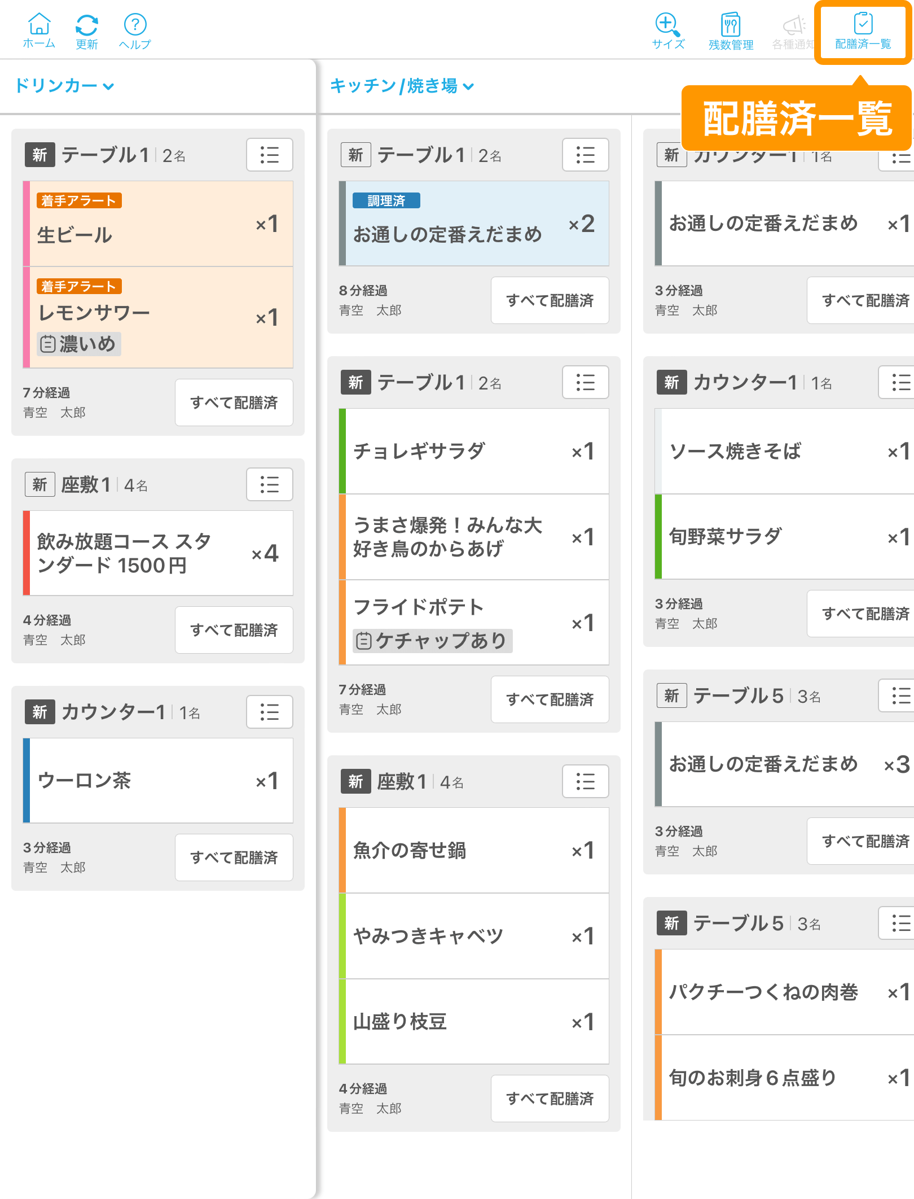914x1199 pixels.
Task: Mark all served for 8分経過 お通し order
Action: [x=550, y=300]
